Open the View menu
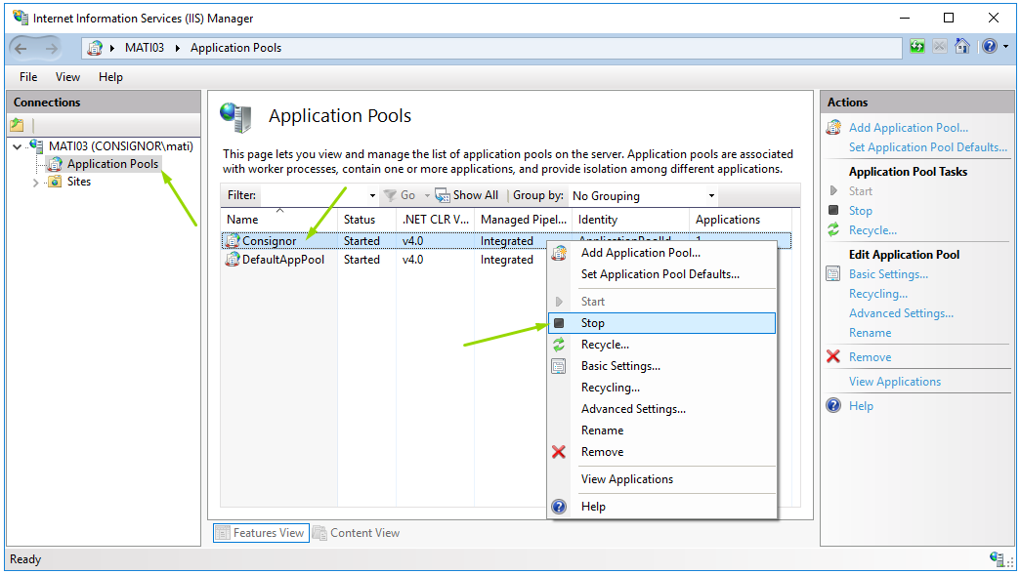The image size is (1021, 574). (67, 77)
